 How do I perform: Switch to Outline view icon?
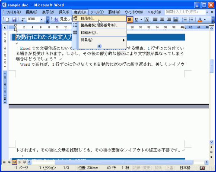pyautogui.click(x=19, y=162)
